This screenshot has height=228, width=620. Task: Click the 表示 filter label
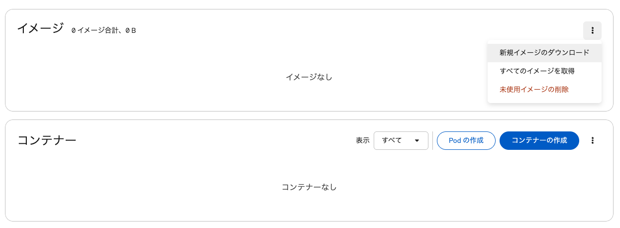pyautogui.click(x=362, y=140)
